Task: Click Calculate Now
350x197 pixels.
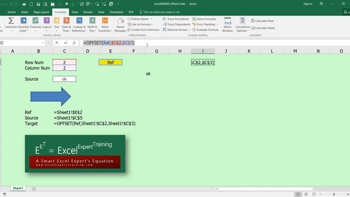Action: [262, 21]
